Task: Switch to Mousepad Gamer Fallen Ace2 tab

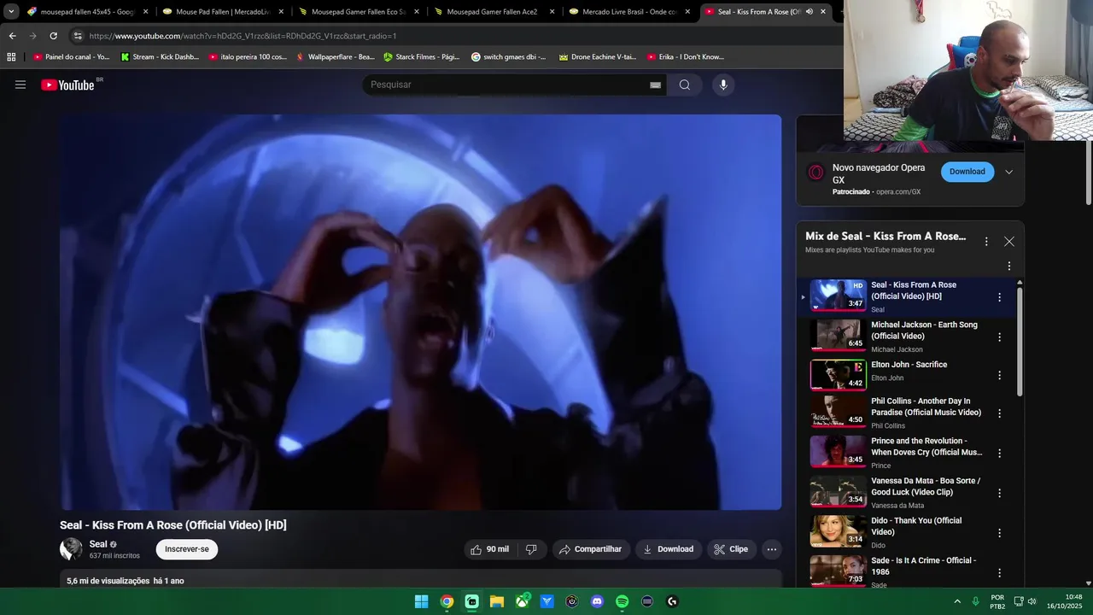Action: (x=494, y=12)
